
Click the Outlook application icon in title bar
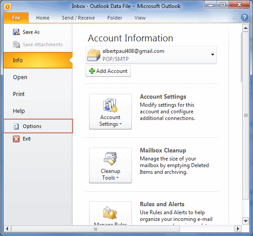coord(8,7)
